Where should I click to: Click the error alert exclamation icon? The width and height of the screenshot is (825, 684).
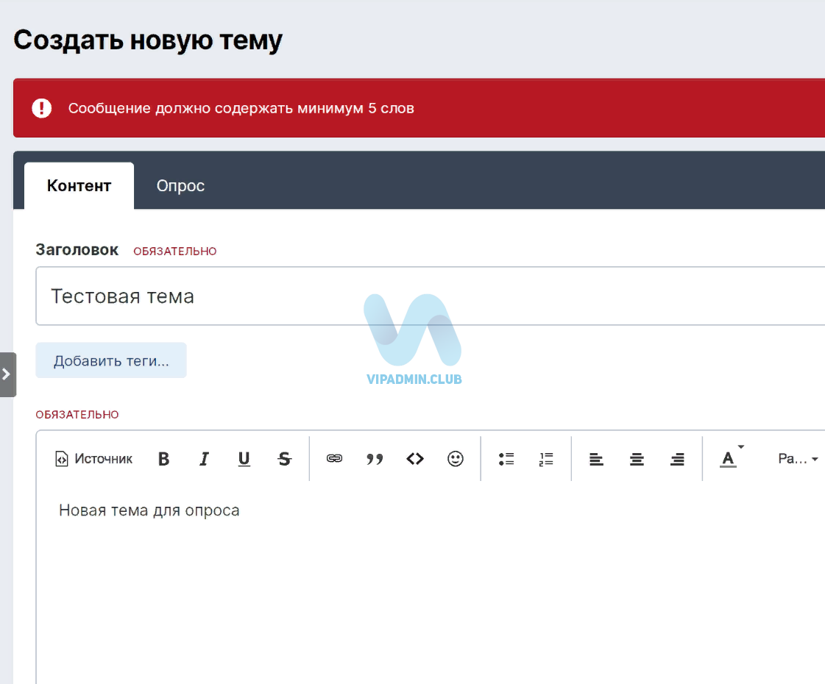click(41, 108)
